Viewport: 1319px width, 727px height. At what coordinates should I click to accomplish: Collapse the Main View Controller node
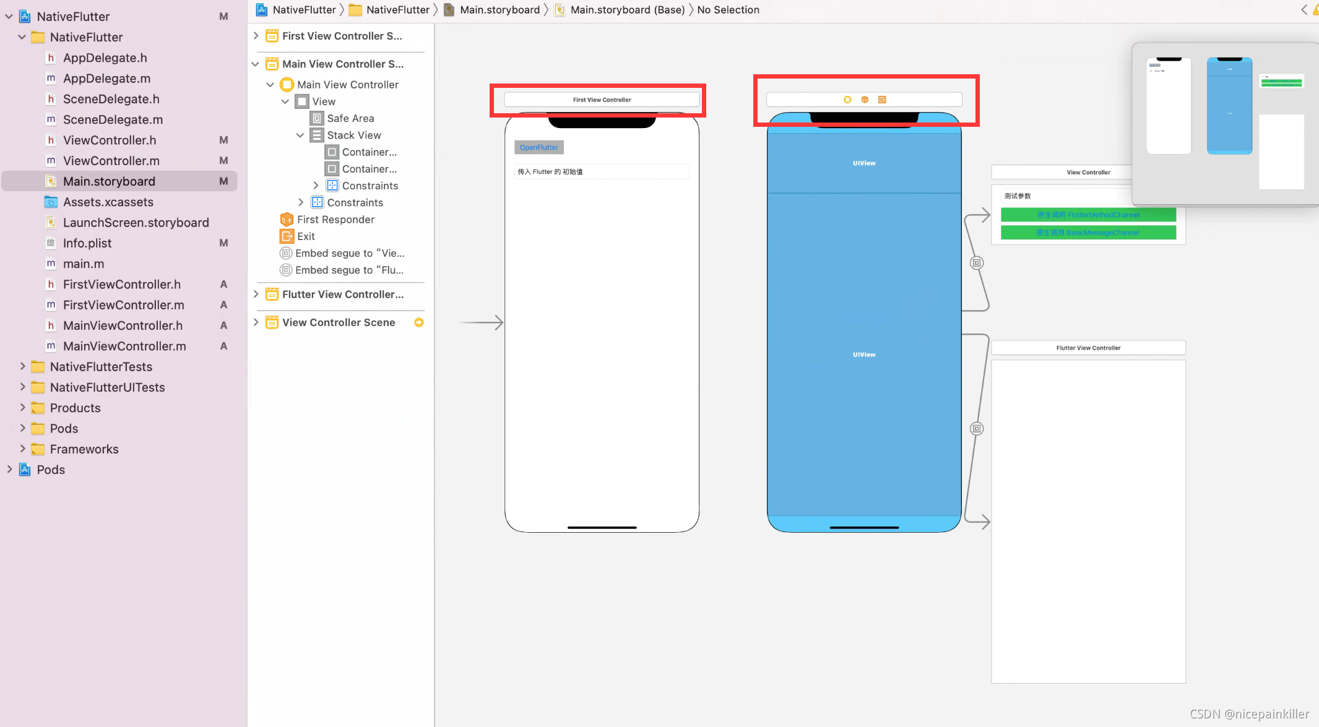pyautogui.click(x=270, y=84)
